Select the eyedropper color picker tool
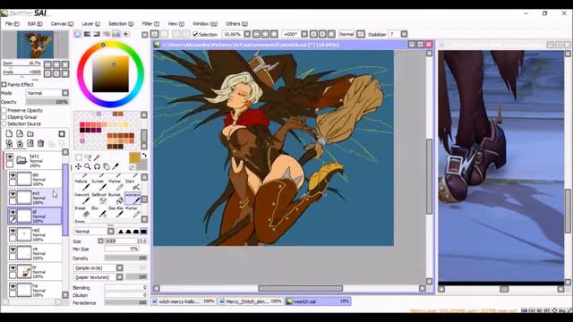This screenshot has width=573, height=322. [x=115, y=167]
